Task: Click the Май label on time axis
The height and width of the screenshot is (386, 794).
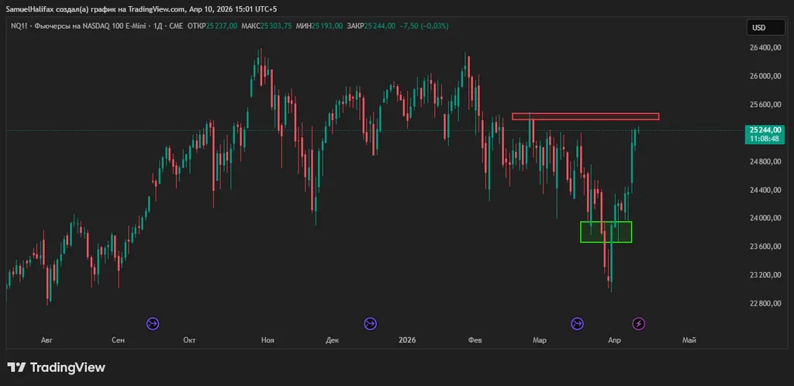Action: click(x=689, y=339)
